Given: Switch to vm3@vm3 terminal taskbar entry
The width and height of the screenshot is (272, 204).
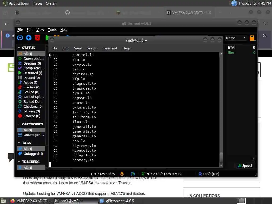Looking at the screenshot, I should pyautogui.click(x=76, y=201).
